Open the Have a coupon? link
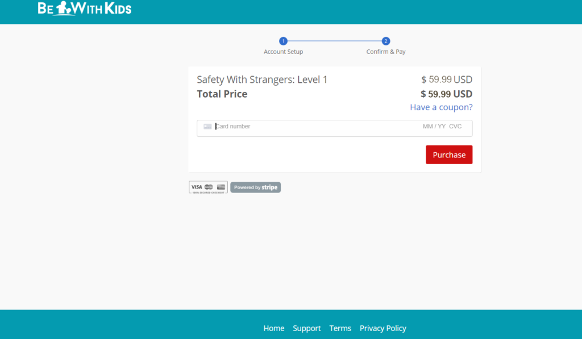 click(x=441, y=107)
